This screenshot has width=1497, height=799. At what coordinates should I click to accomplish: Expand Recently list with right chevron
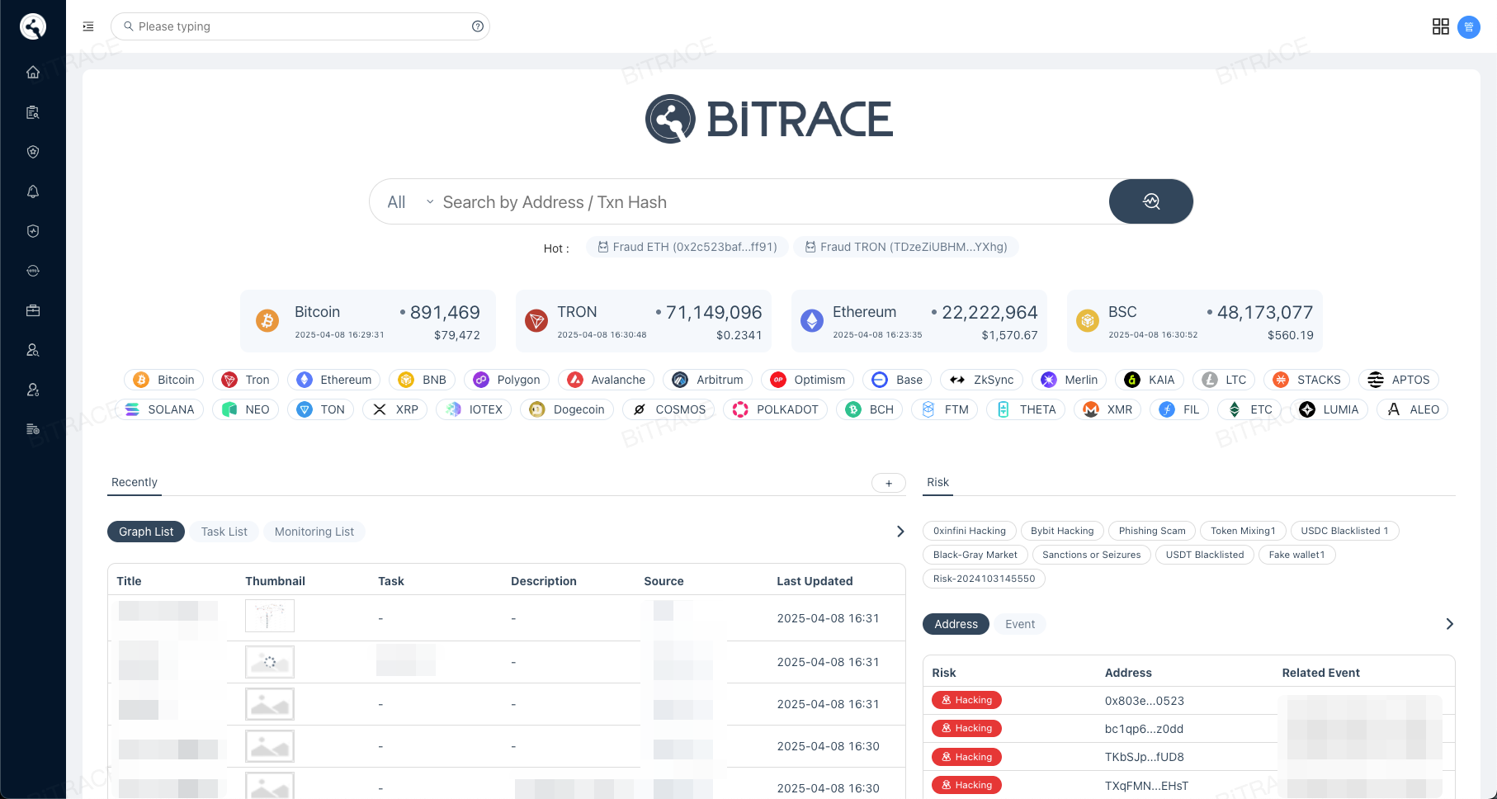click(x=900, y=532)
